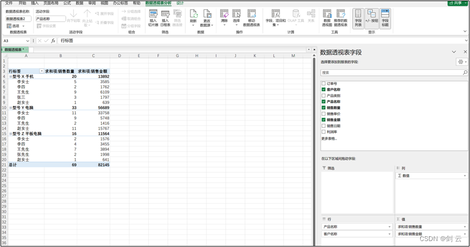Screen dimensions: 470x247
Task: Uncheck the 产品名称 field checkbox
Action: click(323, 102)
